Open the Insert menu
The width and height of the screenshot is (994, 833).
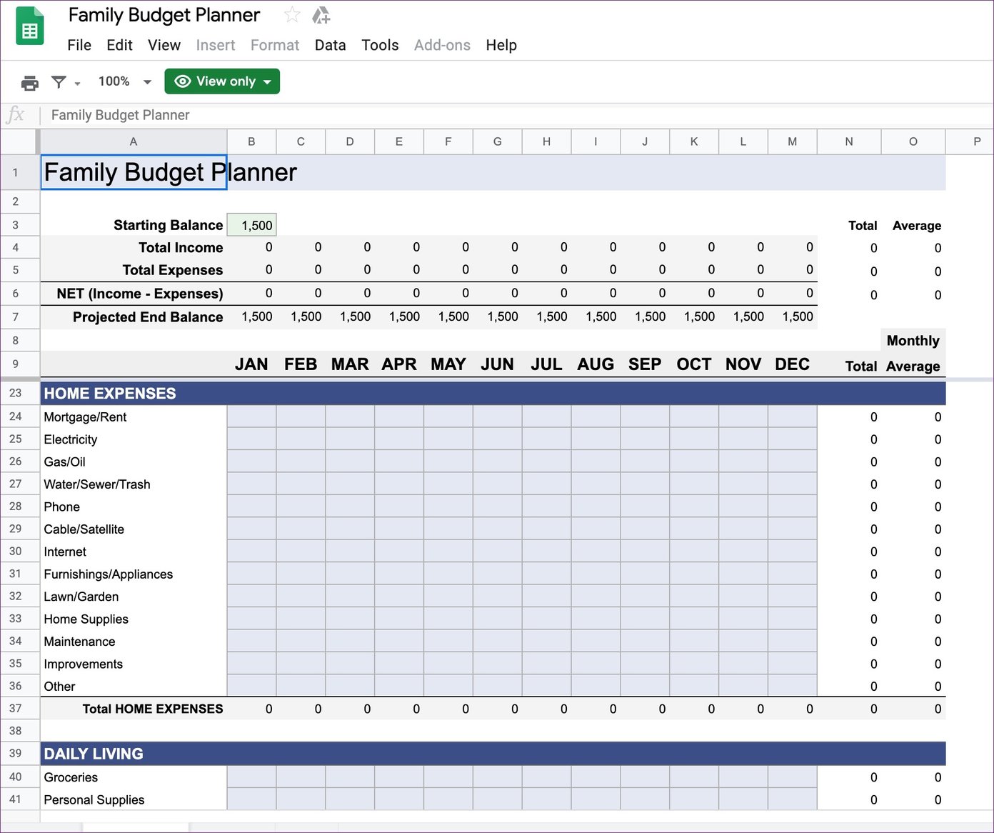216,45
